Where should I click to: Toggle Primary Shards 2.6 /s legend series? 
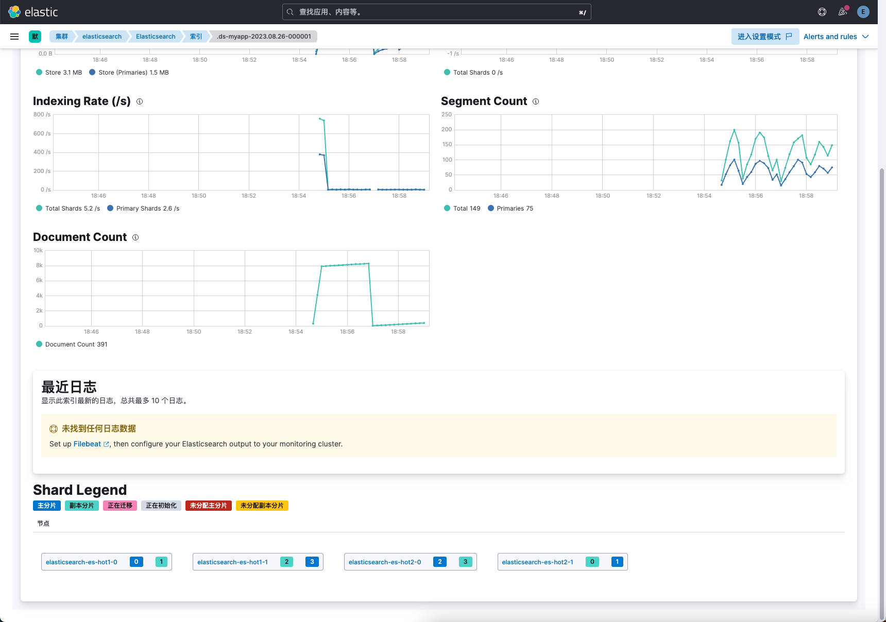143,209
